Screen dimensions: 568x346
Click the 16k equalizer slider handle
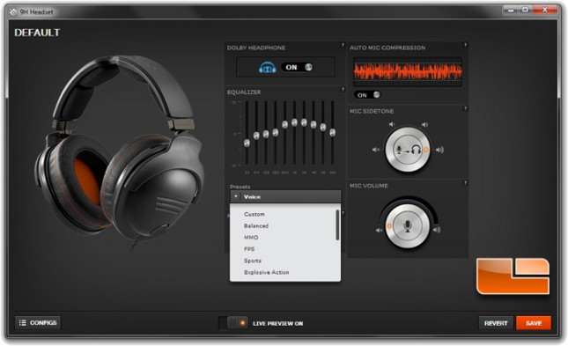[x=333, y=133]
